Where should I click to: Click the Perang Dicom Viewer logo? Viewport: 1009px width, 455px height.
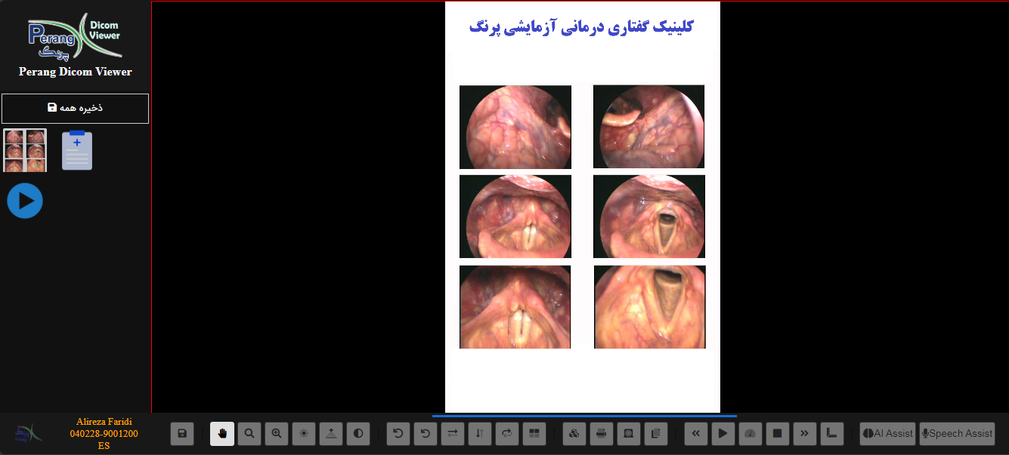click(75, 38)
